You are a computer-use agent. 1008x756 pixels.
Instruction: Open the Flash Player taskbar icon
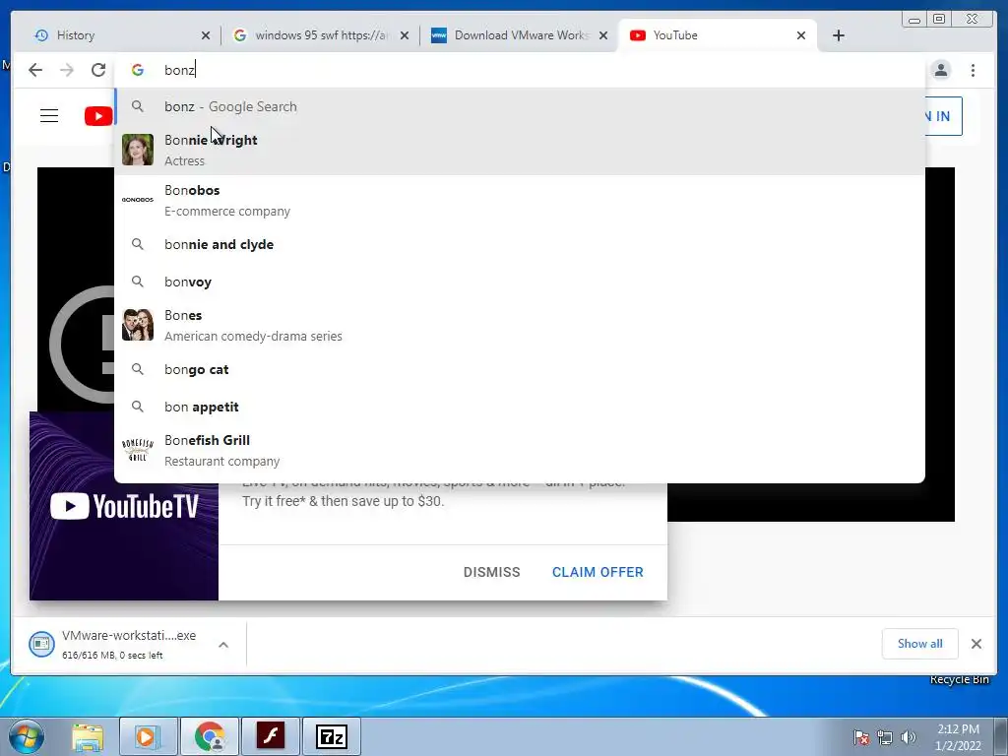click(271, 736)
